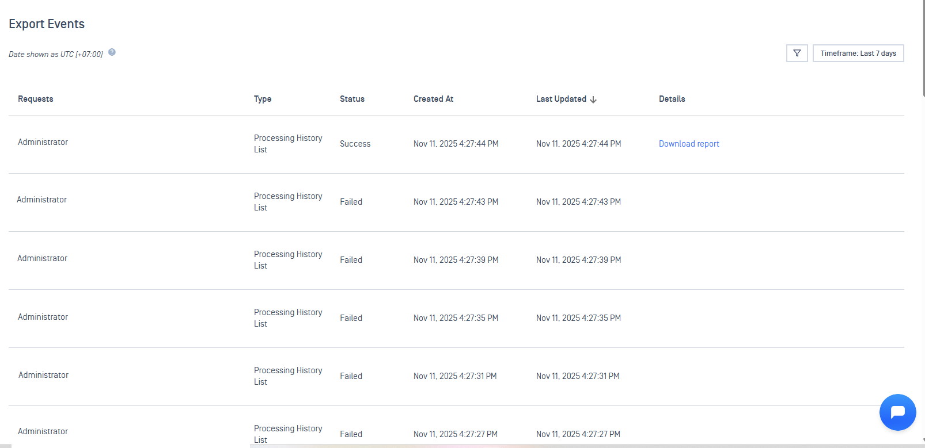Click the Requests column header
Screen dimensions: 925x448
(36, 99)
